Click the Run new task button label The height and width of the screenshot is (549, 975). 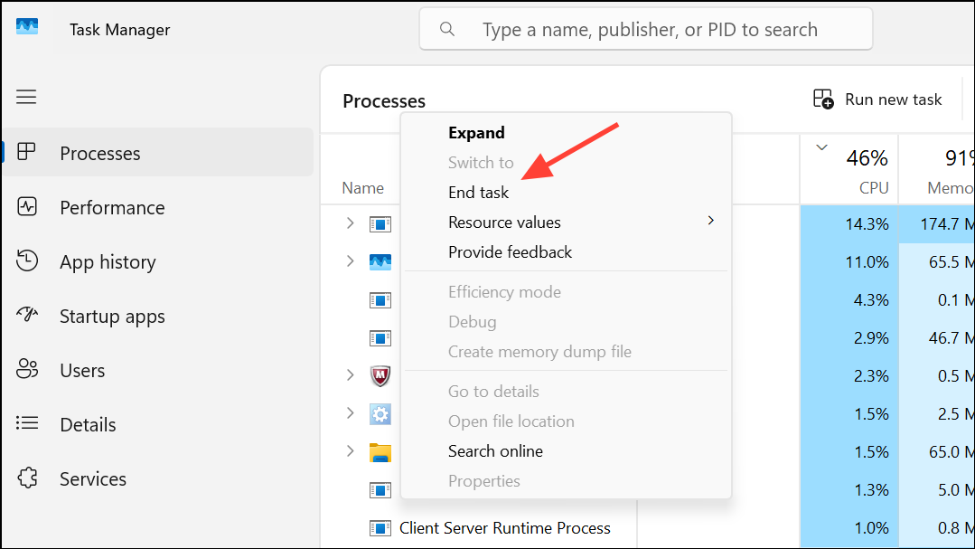[x=893, y=99]
